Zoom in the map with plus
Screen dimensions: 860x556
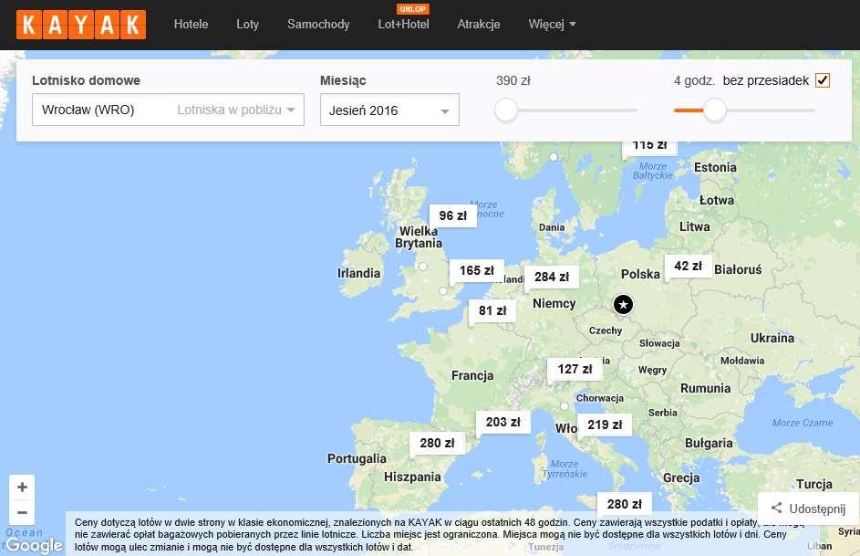click(22, 488)
